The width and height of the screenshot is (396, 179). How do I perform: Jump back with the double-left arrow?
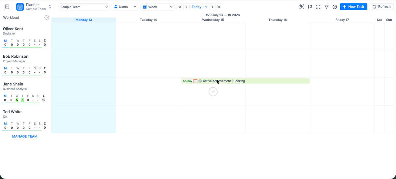point(180,7)
